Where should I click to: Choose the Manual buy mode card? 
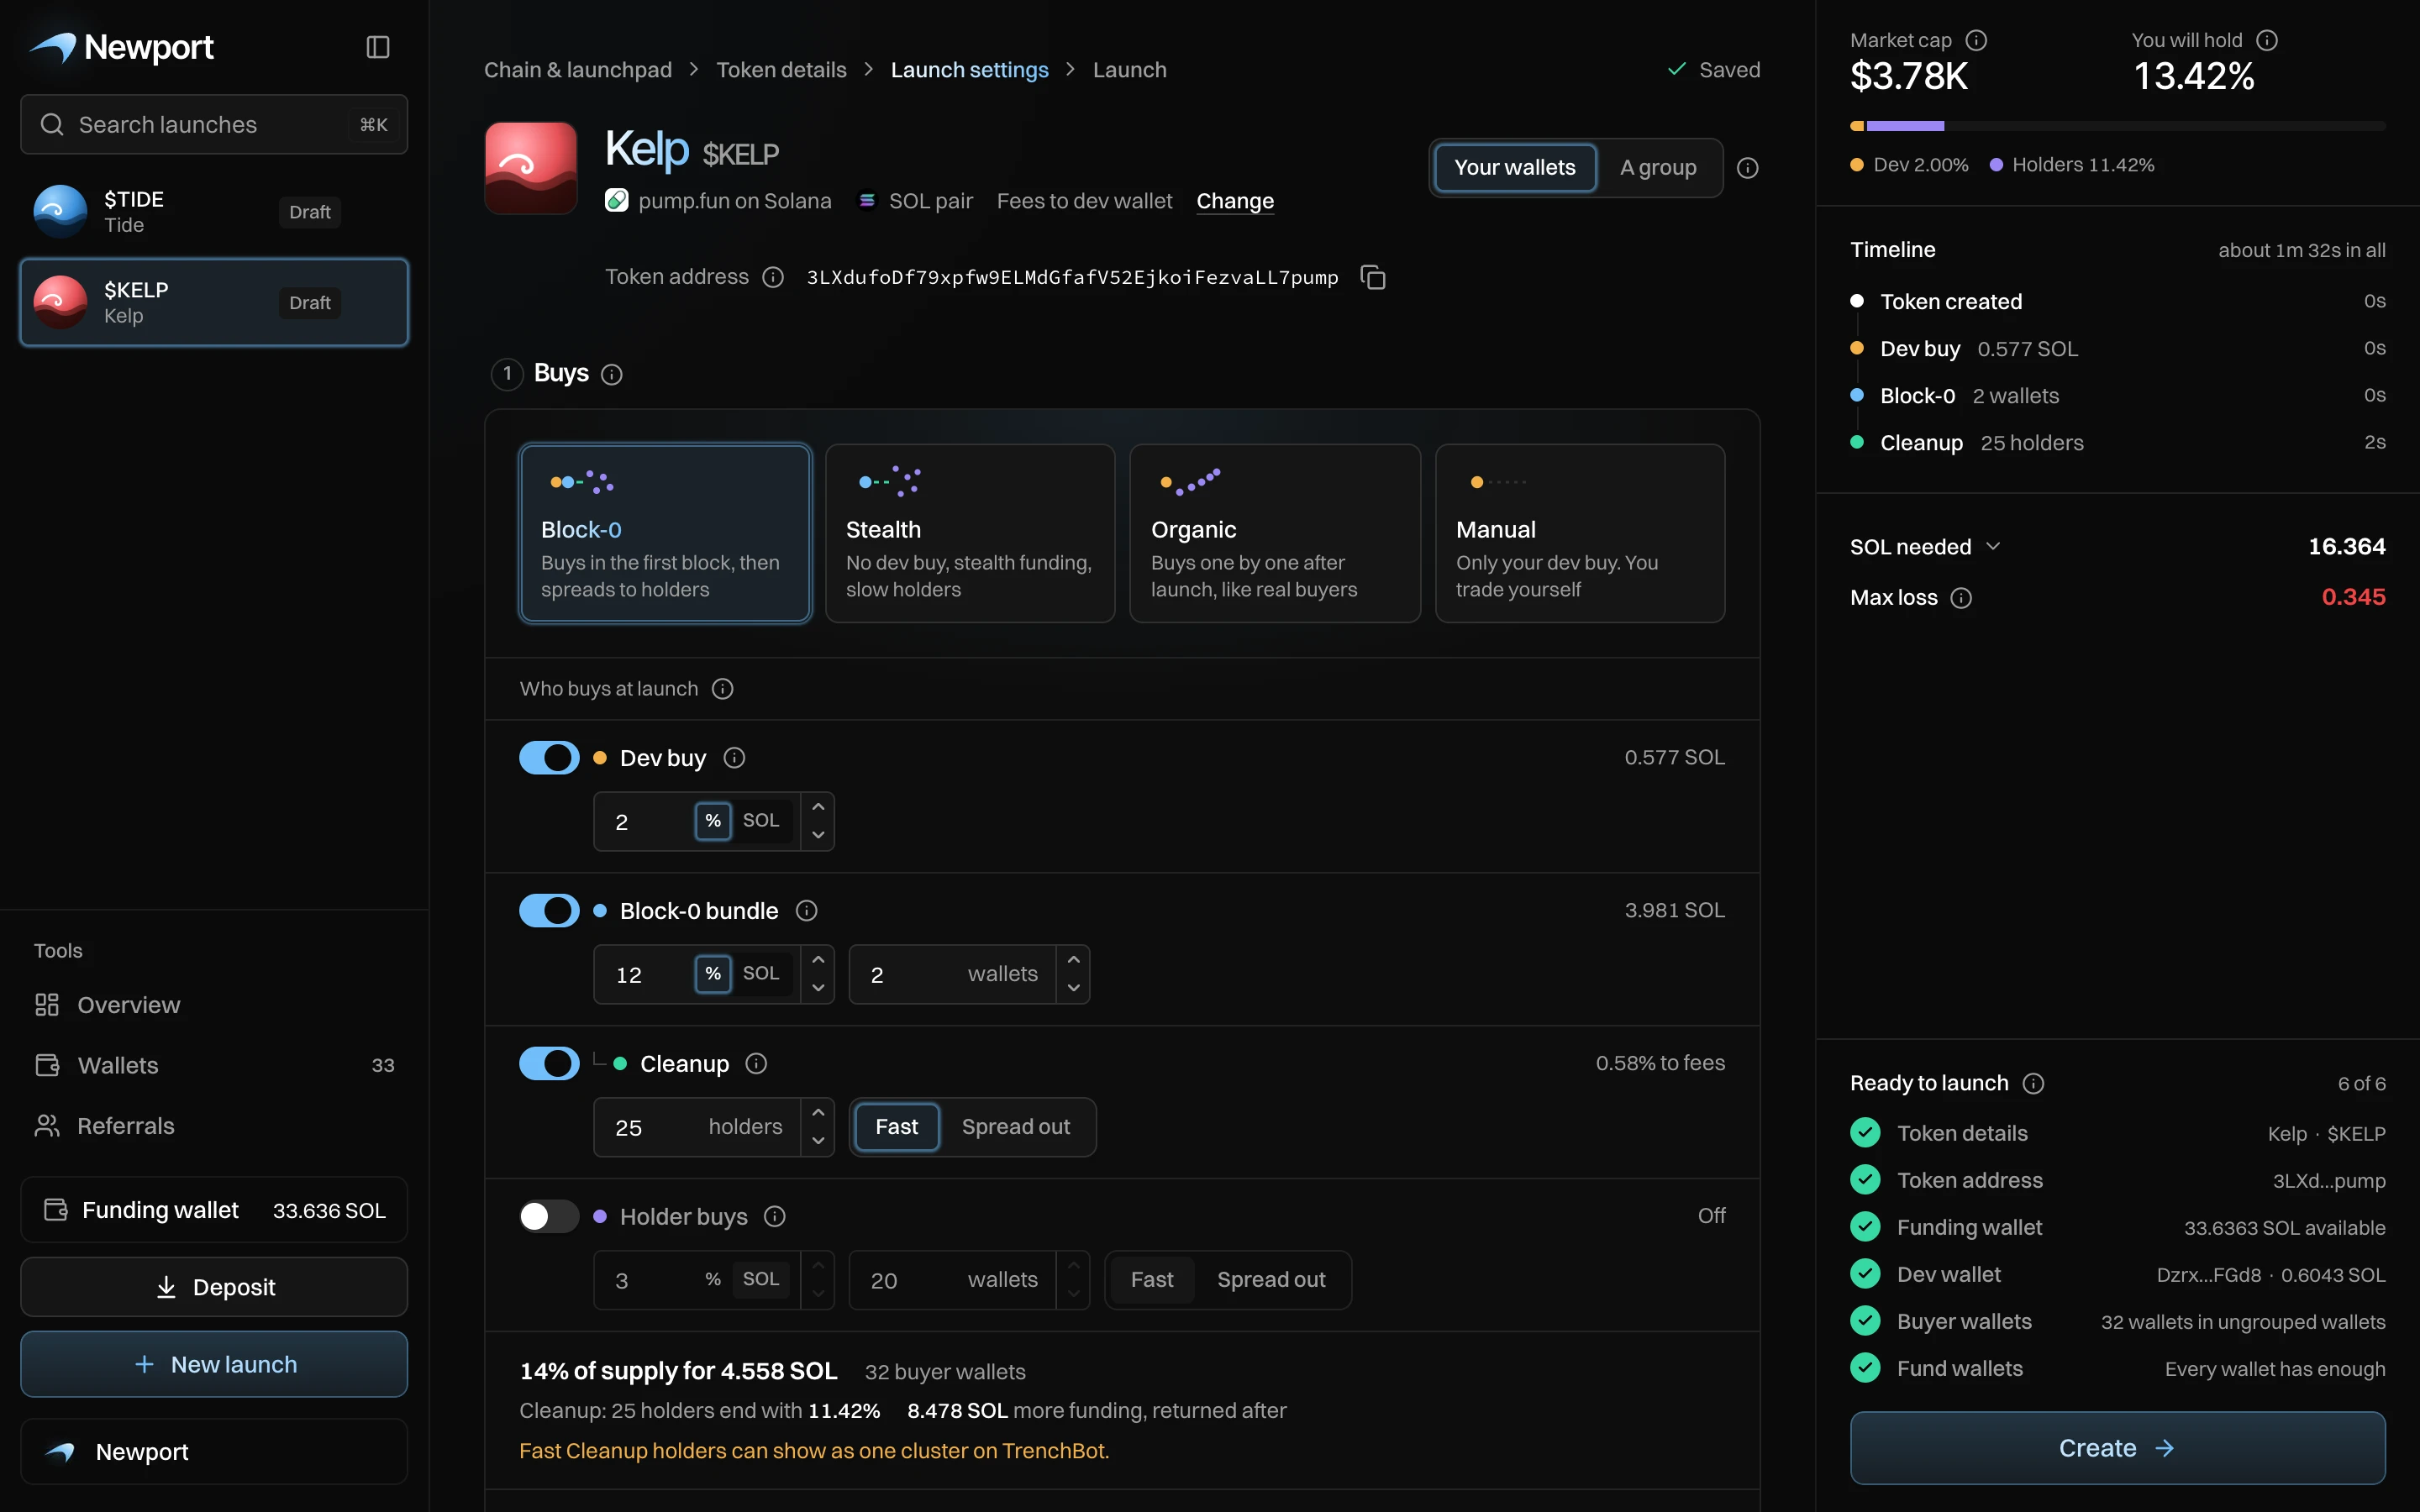point(1579,533)
